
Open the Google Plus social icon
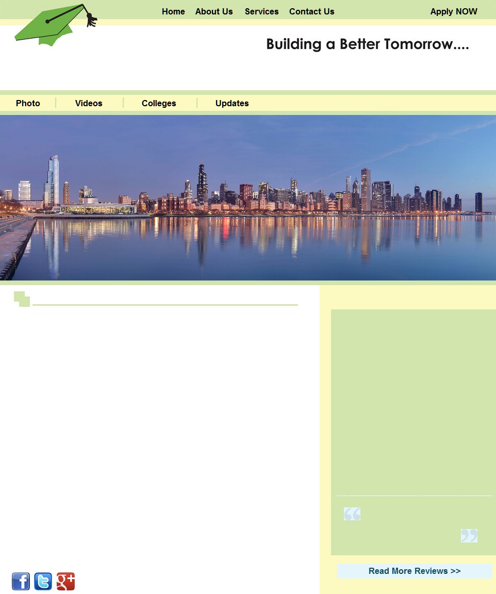65,581
